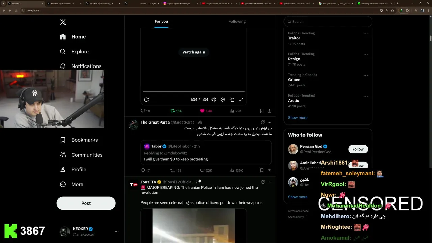432x243 pixels.
Task: Open the X logo home link
Action: tap(63, 22)
